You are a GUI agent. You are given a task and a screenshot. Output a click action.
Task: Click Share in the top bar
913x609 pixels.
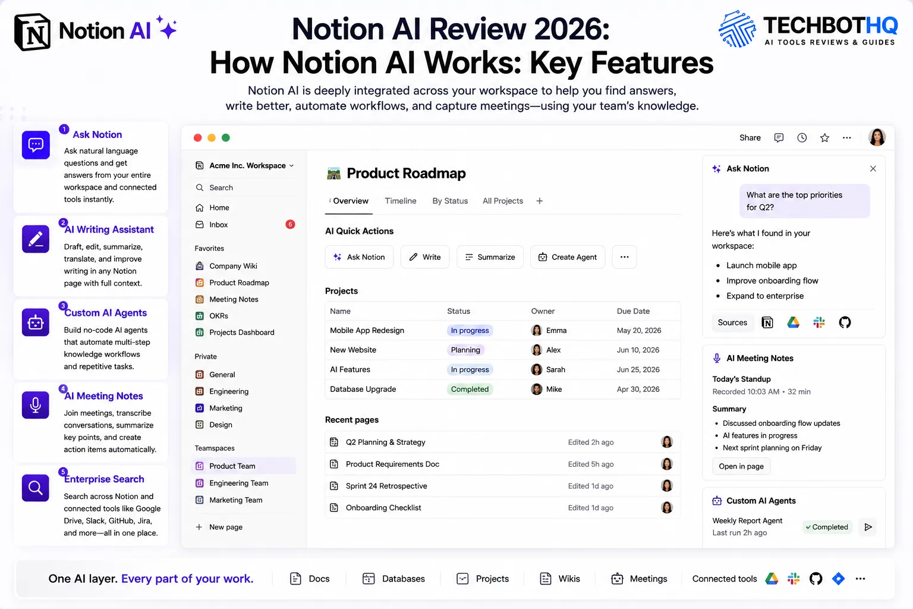tap(750, 138)
